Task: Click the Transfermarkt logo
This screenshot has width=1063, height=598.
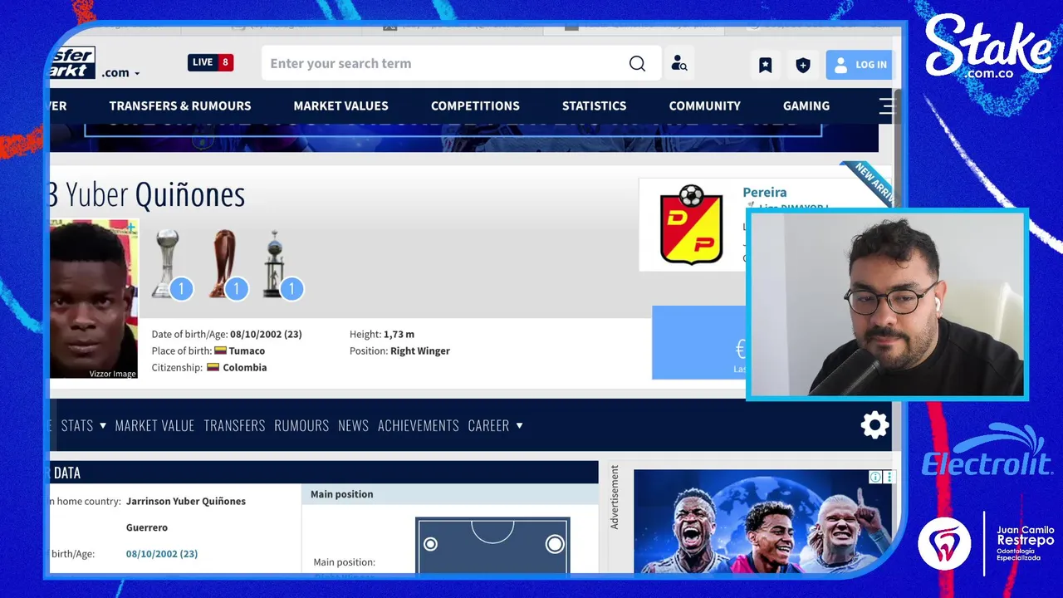Action: [x=72, y=63]
